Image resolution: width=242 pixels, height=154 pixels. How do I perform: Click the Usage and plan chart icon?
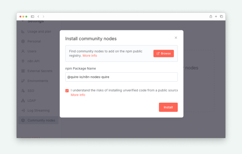click(23, 32)
